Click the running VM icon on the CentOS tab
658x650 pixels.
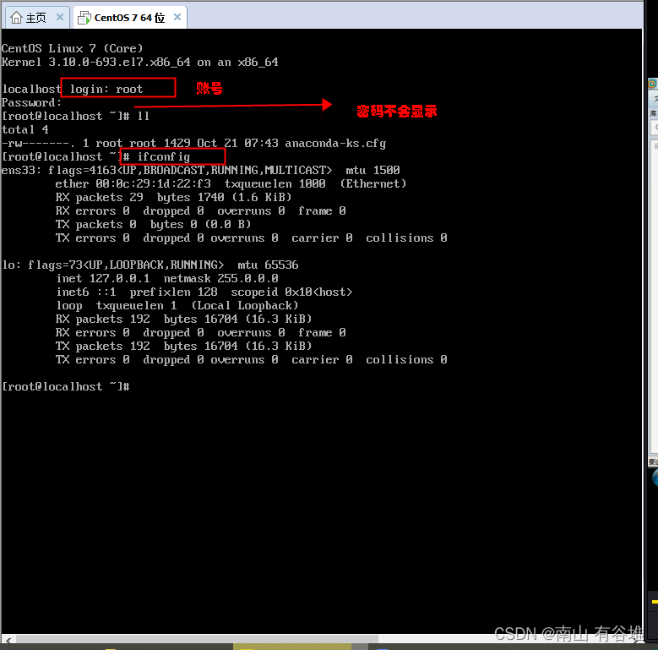[84, 18]
